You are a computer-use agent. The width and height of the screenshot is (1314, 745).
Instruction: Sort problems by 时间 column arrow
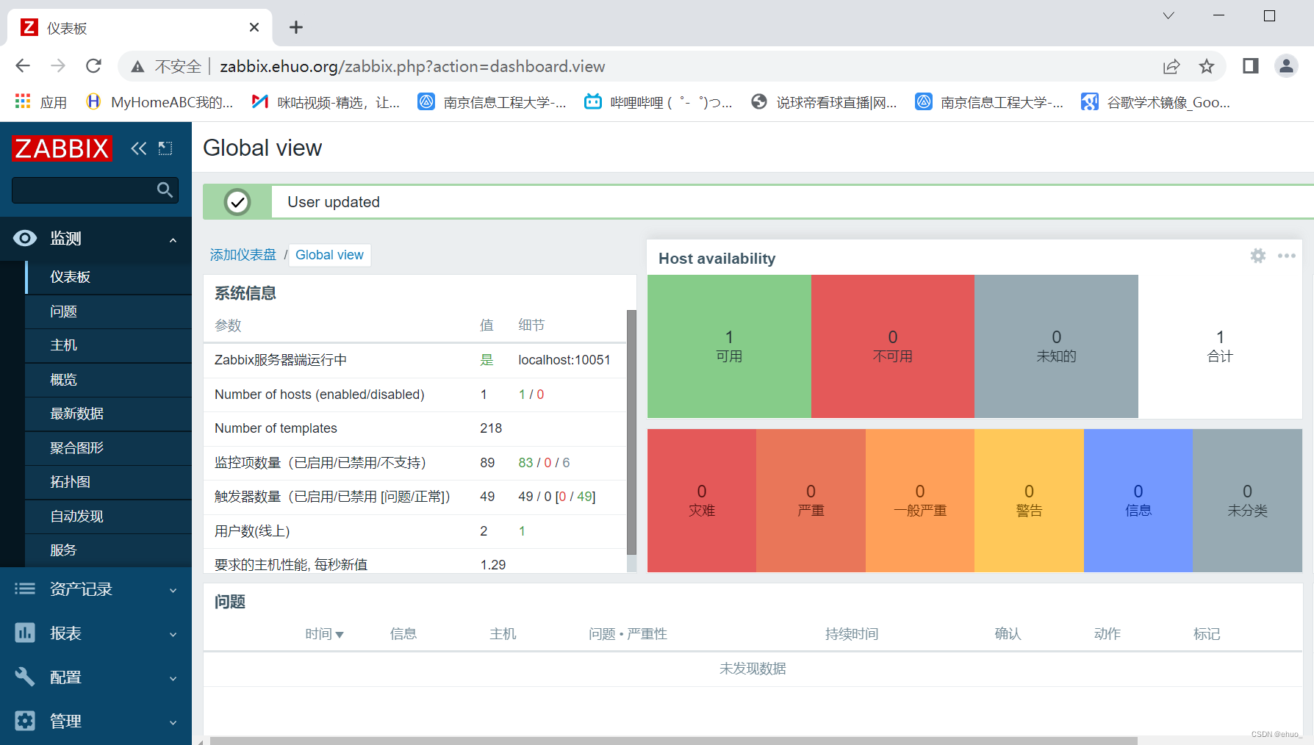[x=340, y=635]
